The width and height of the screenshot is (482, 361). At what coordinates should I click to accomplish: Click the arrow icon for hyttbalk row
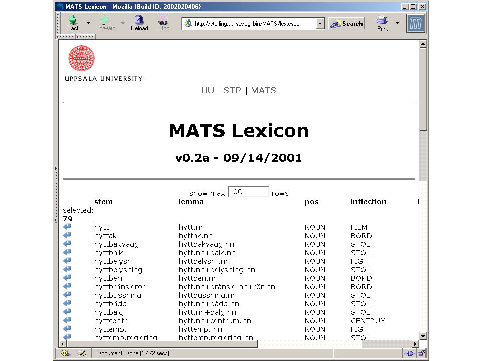[67, 252]
